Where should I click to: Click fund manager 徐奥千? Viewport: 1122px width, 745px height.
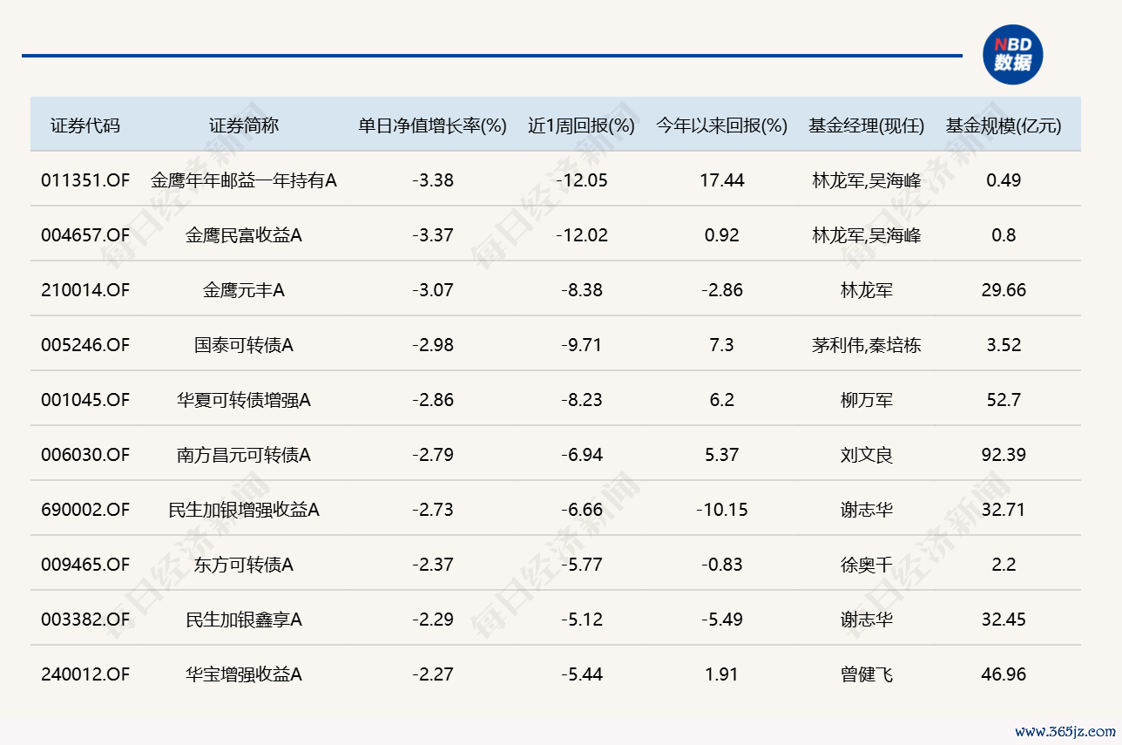point(867,565)
